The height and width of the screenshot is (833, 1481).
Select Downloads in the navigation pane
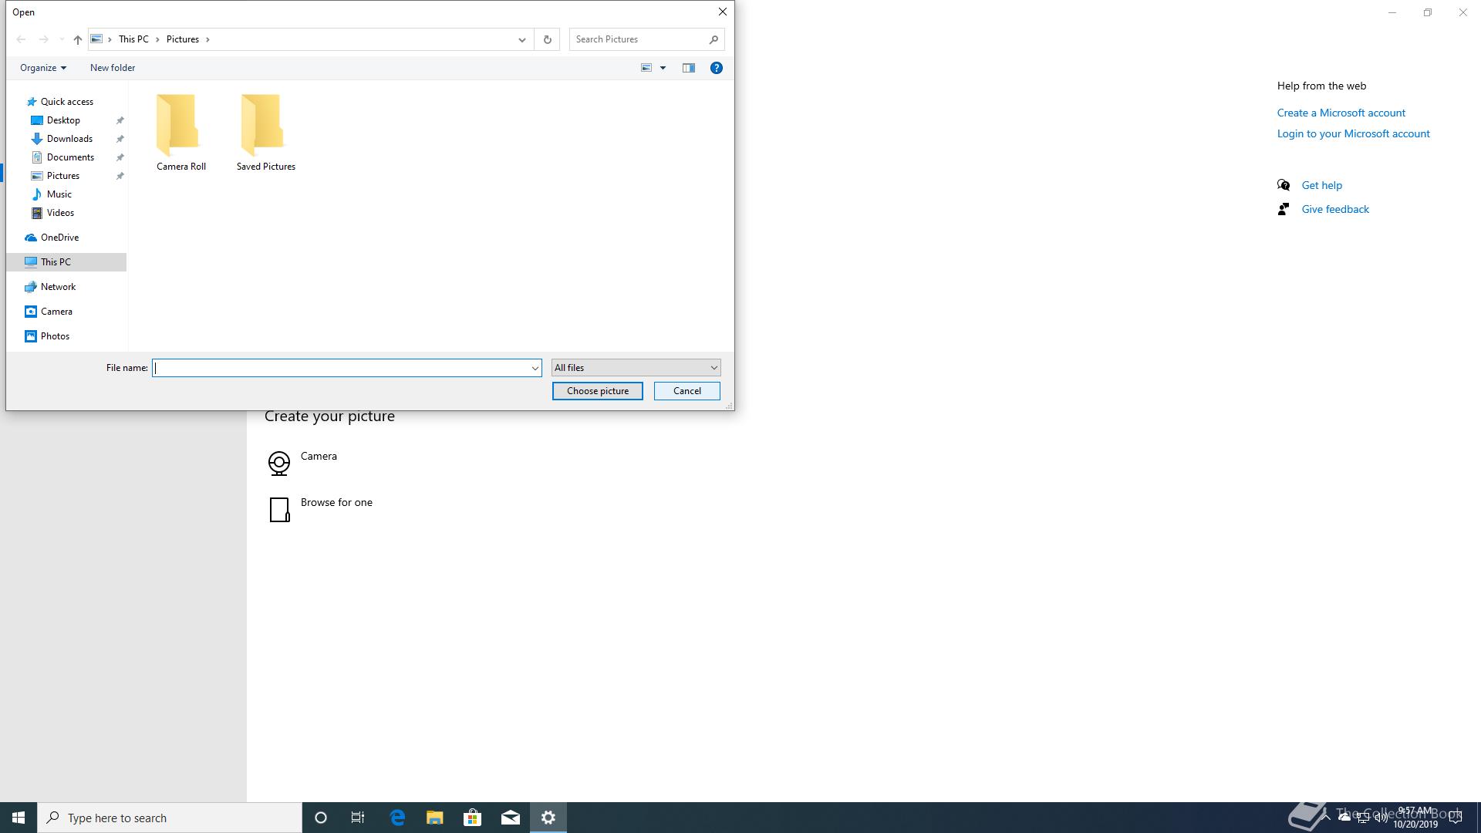click(x=69, y=139)
